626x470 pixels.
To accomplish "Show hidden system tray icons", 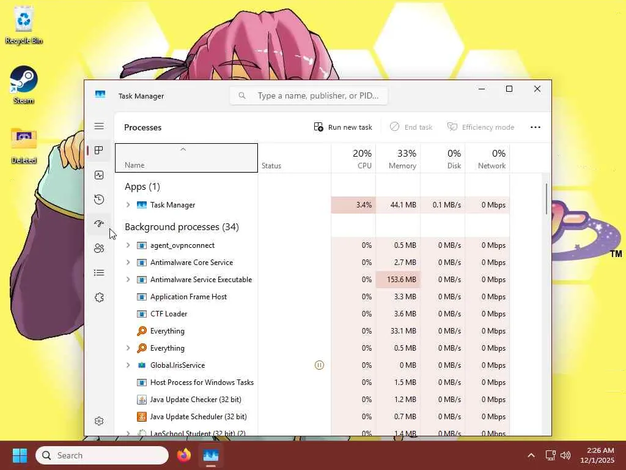I will click(x=531, y=455).
